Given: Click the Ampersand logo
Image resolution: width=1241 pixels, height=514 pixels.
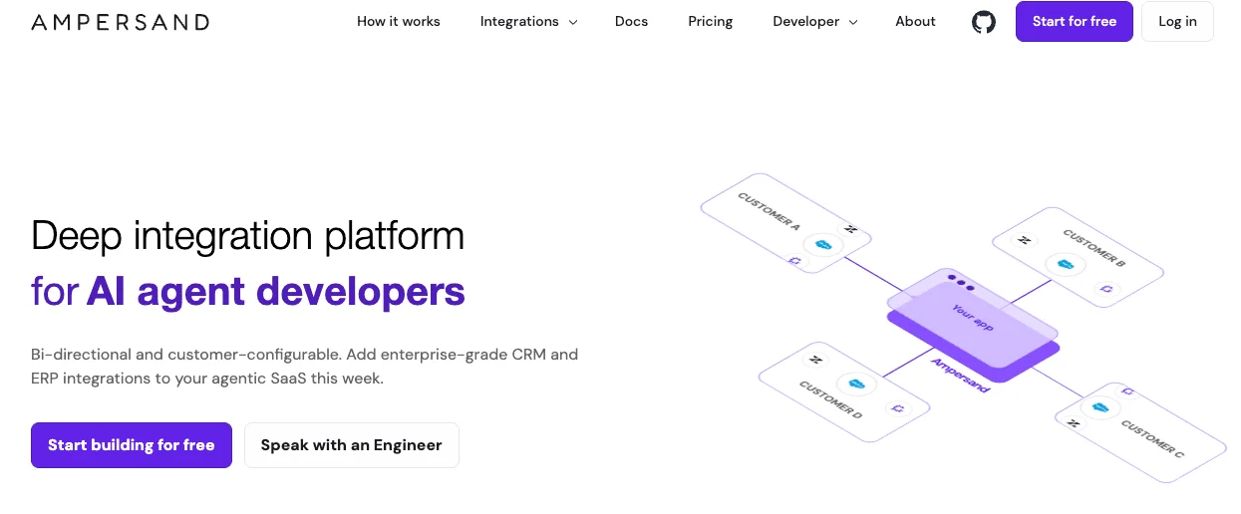Looking at the screenshot, I should point(121,22).
